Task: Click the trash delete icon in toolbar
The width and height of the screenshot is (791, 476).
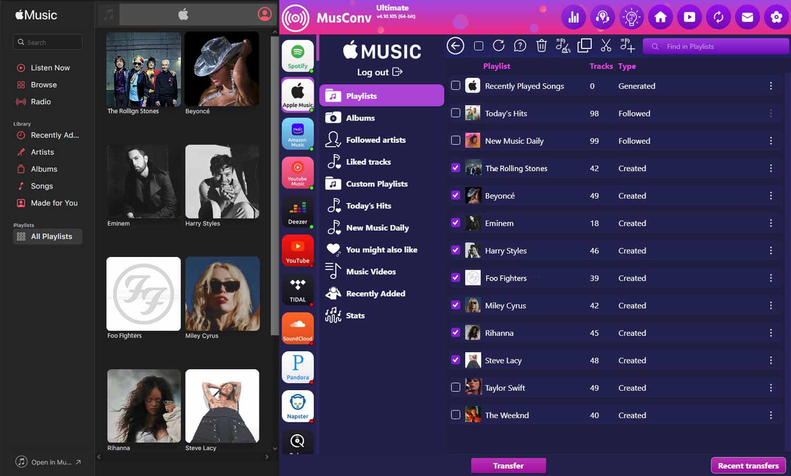Action: (x=542, y=46)
